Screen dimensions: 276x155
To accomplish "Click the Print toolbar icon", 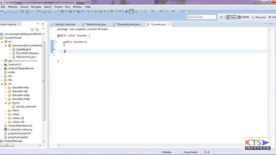I will [16, 12].
